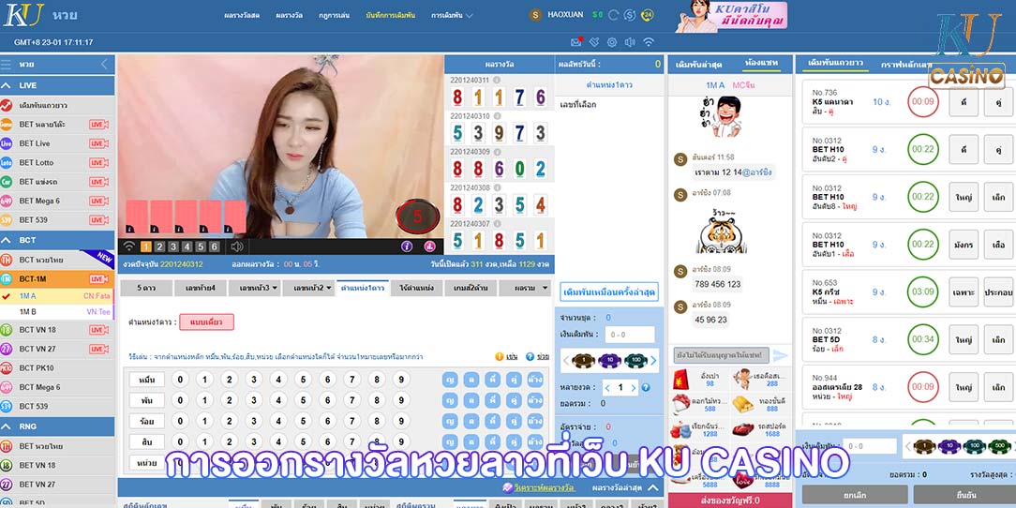Open the dollar transfer icon in header
This screenshot has width=1016, height=508.
[630, 15]
